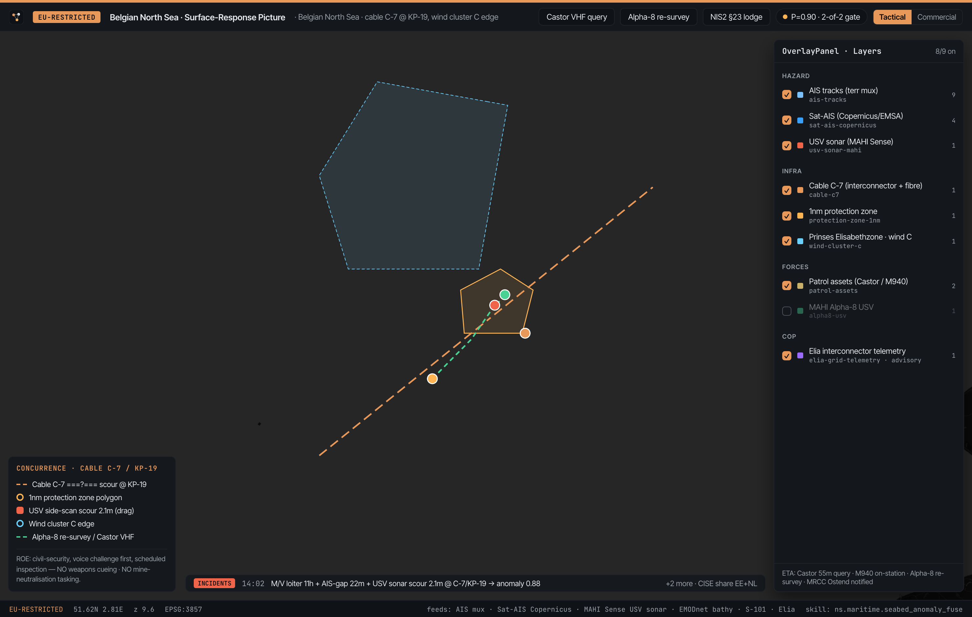Image resolution: width=972 pixels, height=617 pixels.
Task: Open the +2 more incidents link
Action: (x=711, y=584)
